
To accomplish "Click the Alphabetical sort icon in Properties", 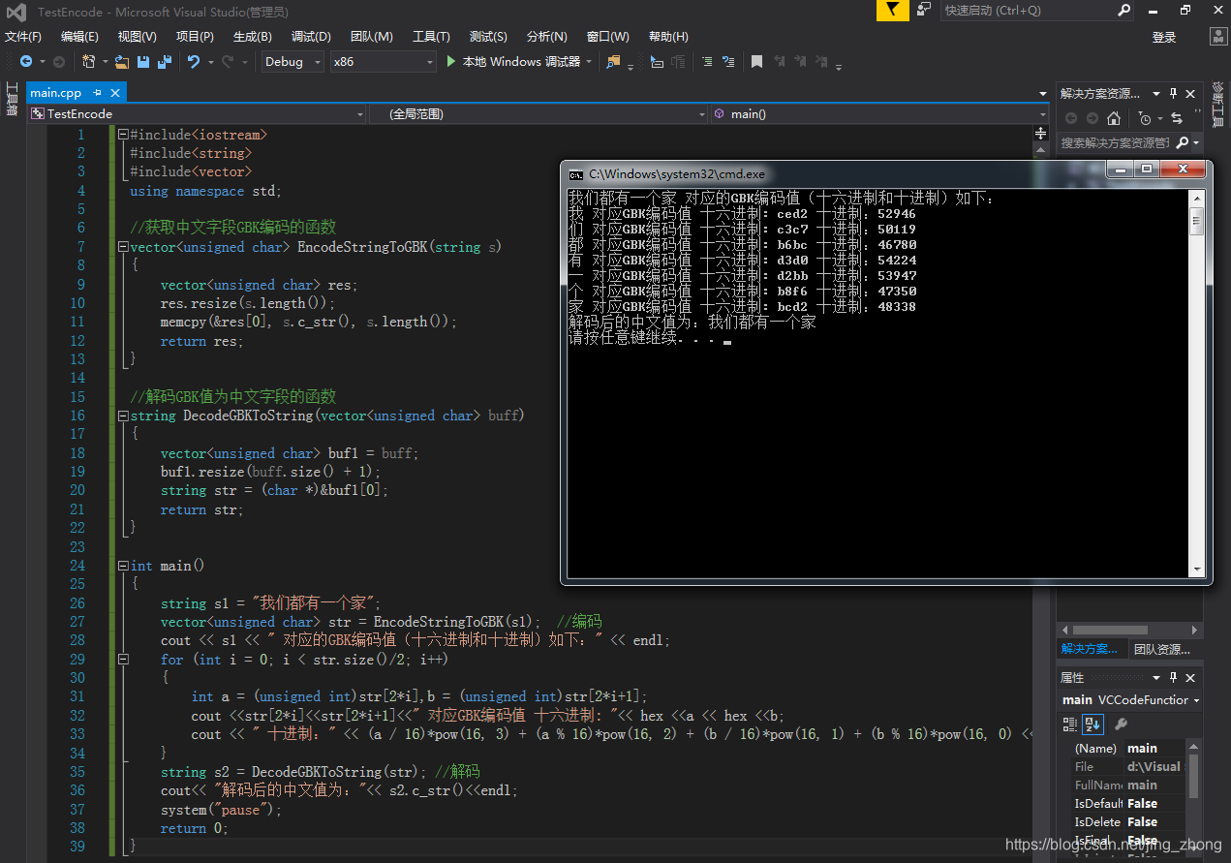I will pyautogui.click(x=1093, y=724).
